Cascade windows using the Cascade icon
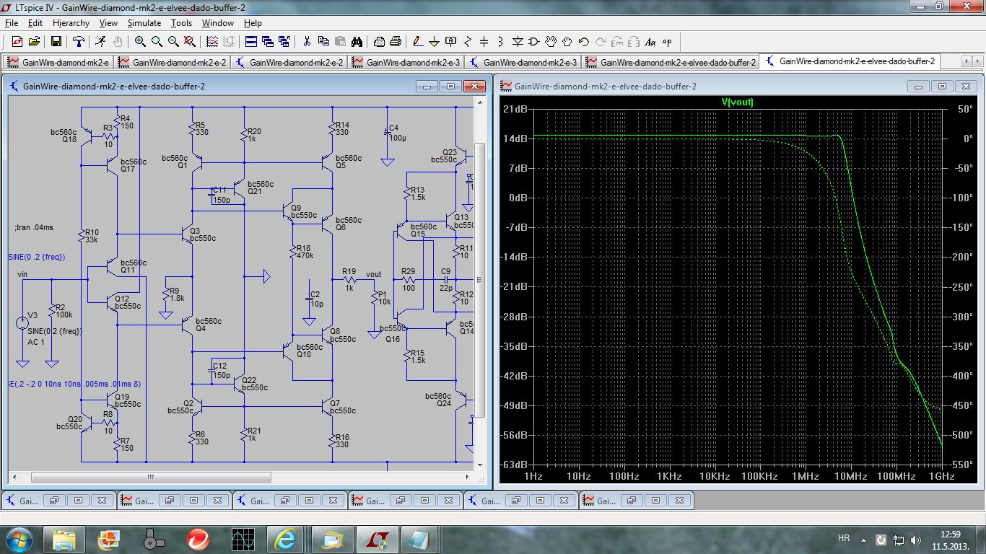986x554 pixels. [267, 41]
